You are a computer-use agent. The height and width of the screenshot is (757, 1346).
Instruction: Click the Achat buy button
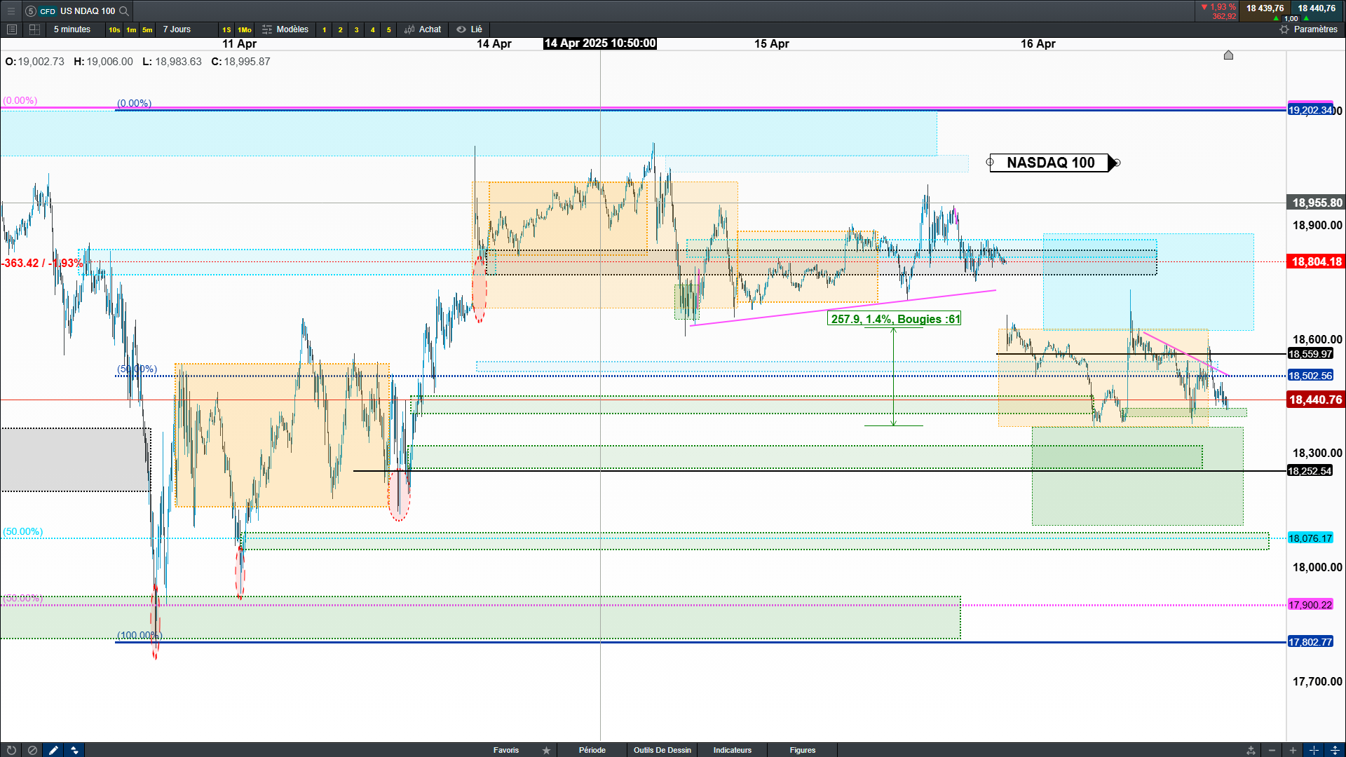pyautogui.click(x=423, y=29)
